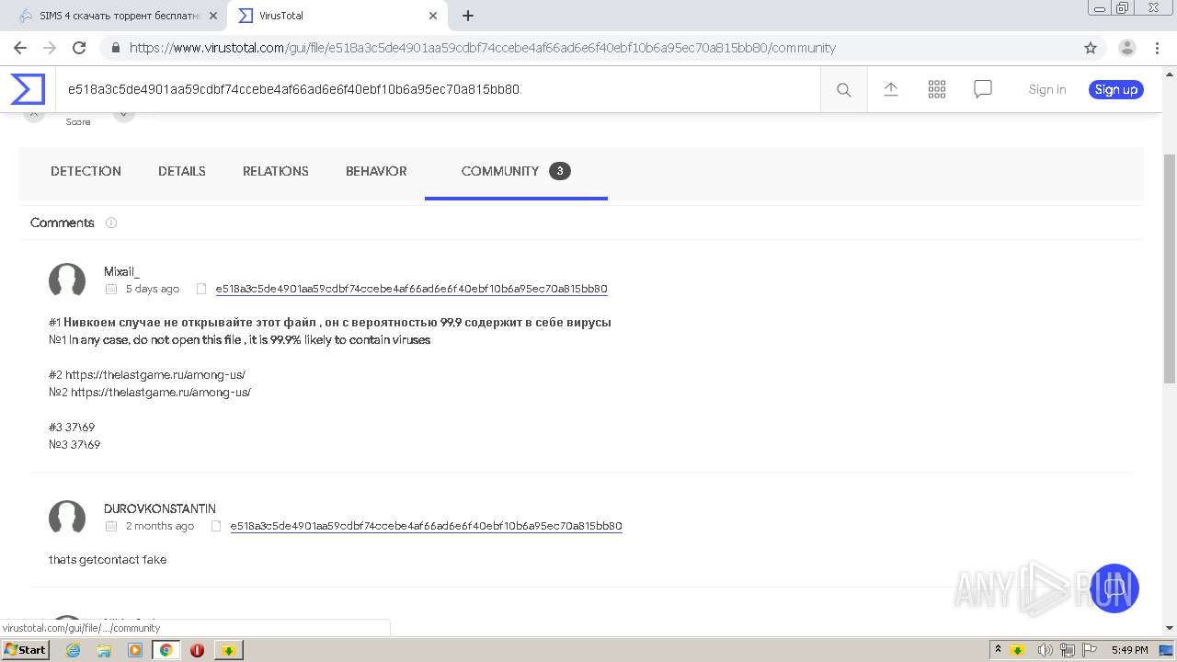Show hidden tray icons arrow
This screenshot has width=1177, height=662.
pos(998,649)
